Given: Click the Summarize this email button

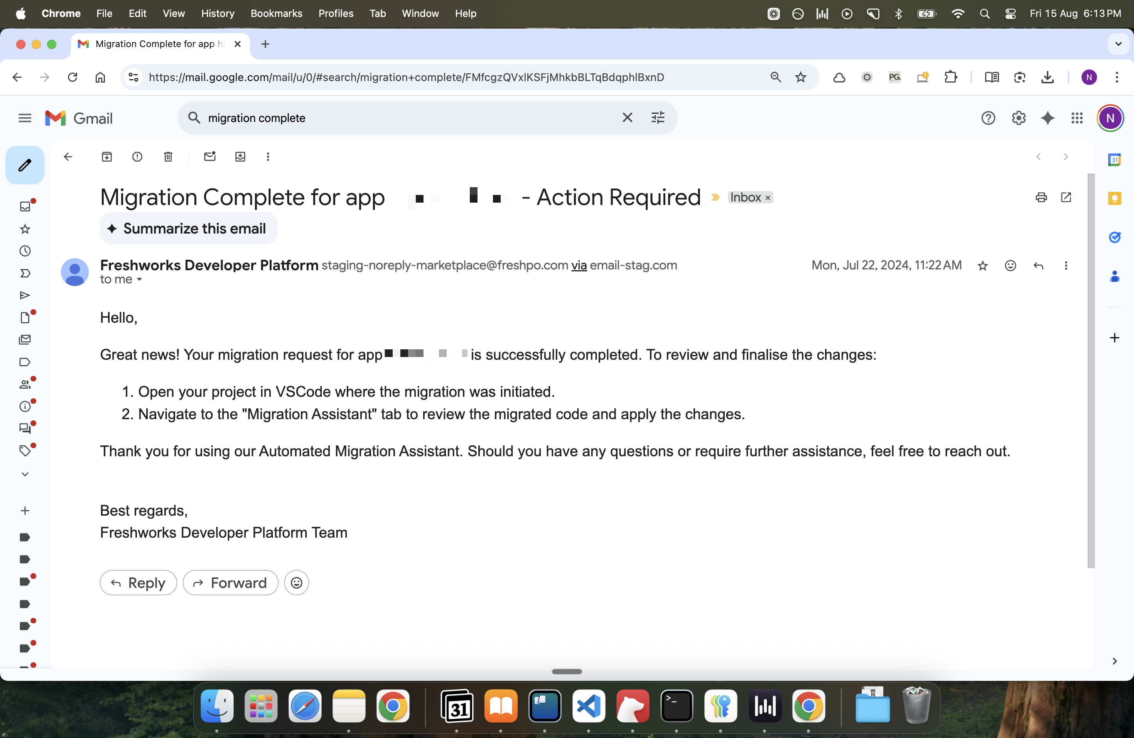Looking at the screenshot, I should coord(188,229).
